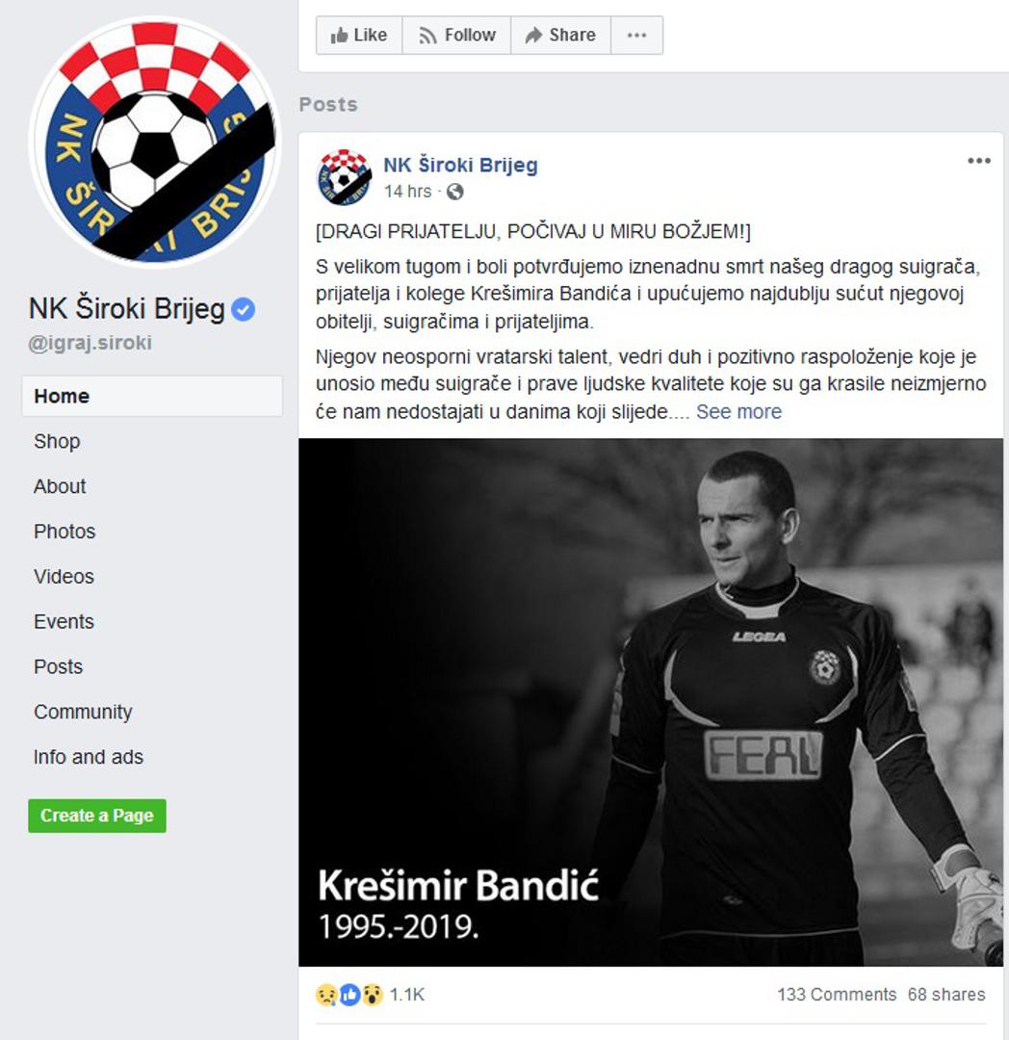This screenshot has height=1040, width=1009.
Task: Follow the NK Široki Brijeg page
Action: click(x=456, y=36)
